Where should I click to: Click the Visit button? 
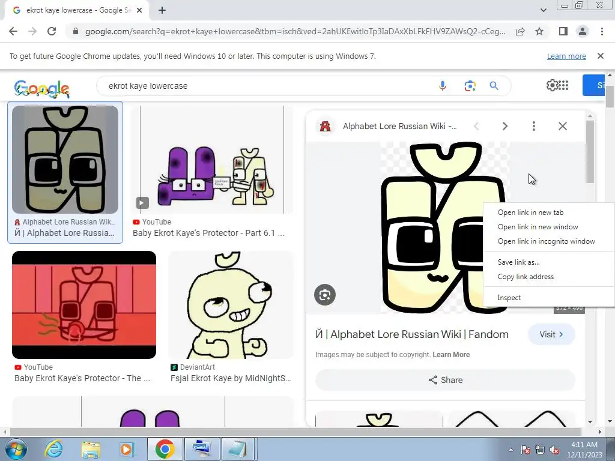coord(551,334)
